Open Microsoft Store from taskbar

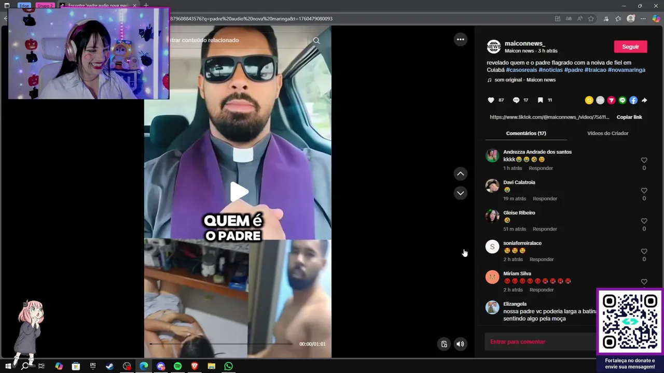(76, 366)
